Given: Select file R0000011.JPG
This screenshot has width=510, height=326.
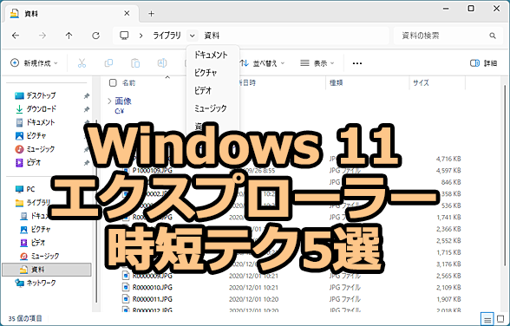Looking at the screenshot, I should point(153,299).
